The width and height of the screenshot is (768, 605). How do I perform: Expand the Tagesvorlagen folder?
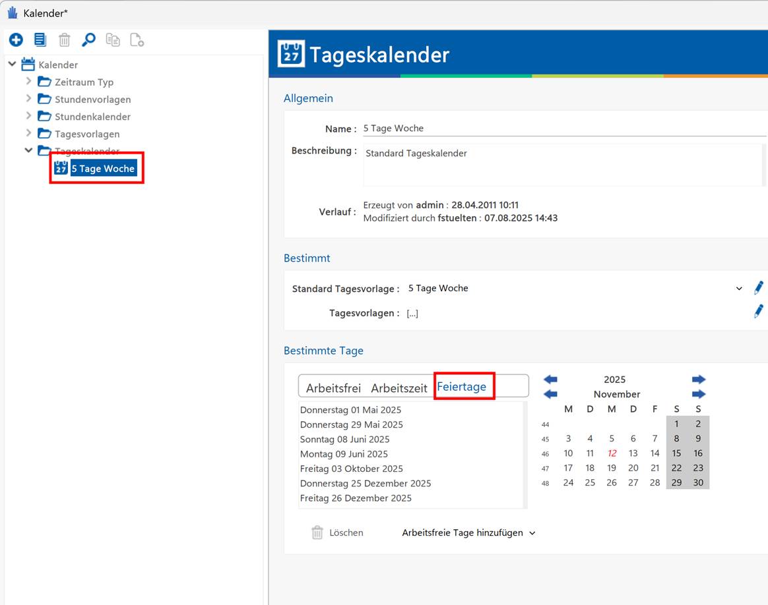point(28,132)
